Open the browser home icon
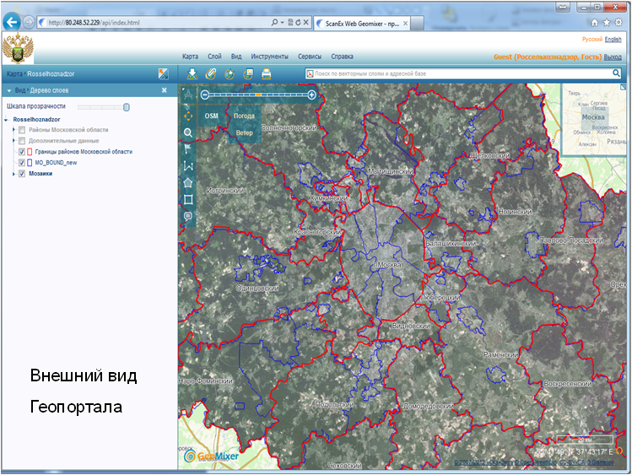The width and height of the screenshot is (632, 475). [595, 23]
